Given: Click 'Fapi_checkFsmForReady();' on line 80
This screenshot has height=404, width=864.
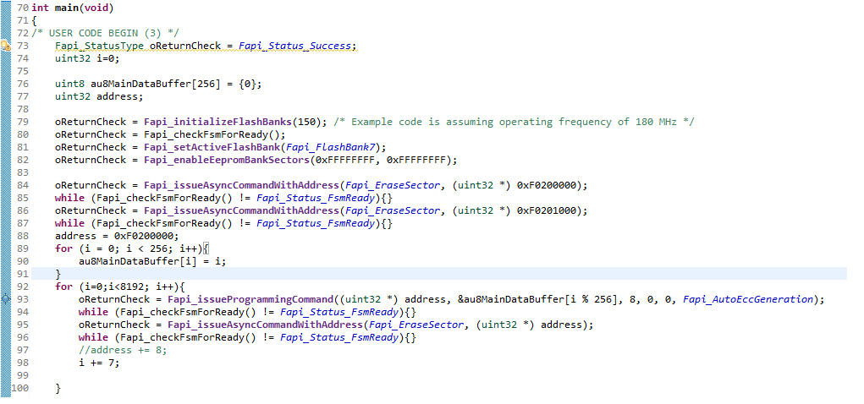Looking at the screenshot, I should coord(215,134).
